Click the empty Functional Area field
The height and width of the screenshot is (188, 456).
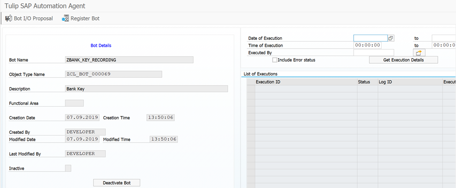74,103
